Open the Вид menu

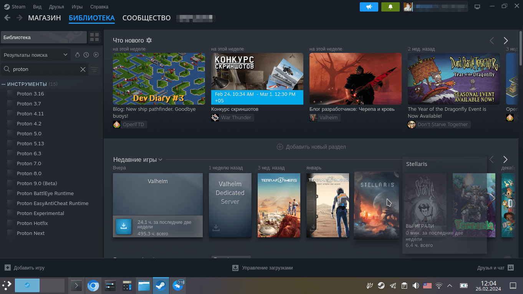click(37, 7)
